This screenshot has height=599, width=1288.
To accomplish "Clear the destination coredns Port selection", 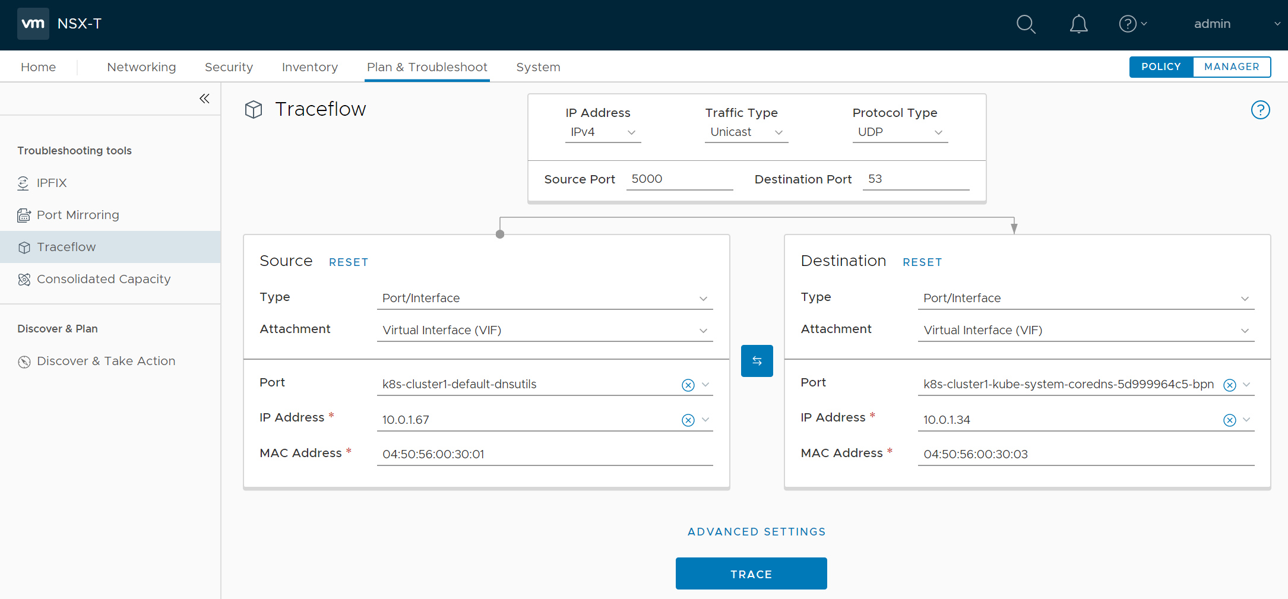I will point(1229,385).
